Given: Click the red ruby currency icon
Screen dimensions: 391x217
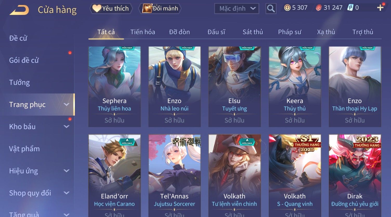Looking at the screenshot, I should pyautogui.click(x=318, y=8).
